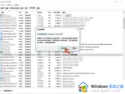Select the row with PID 11736
The width and height of the screenshot is (125, 94).
(x=61, y=63)
